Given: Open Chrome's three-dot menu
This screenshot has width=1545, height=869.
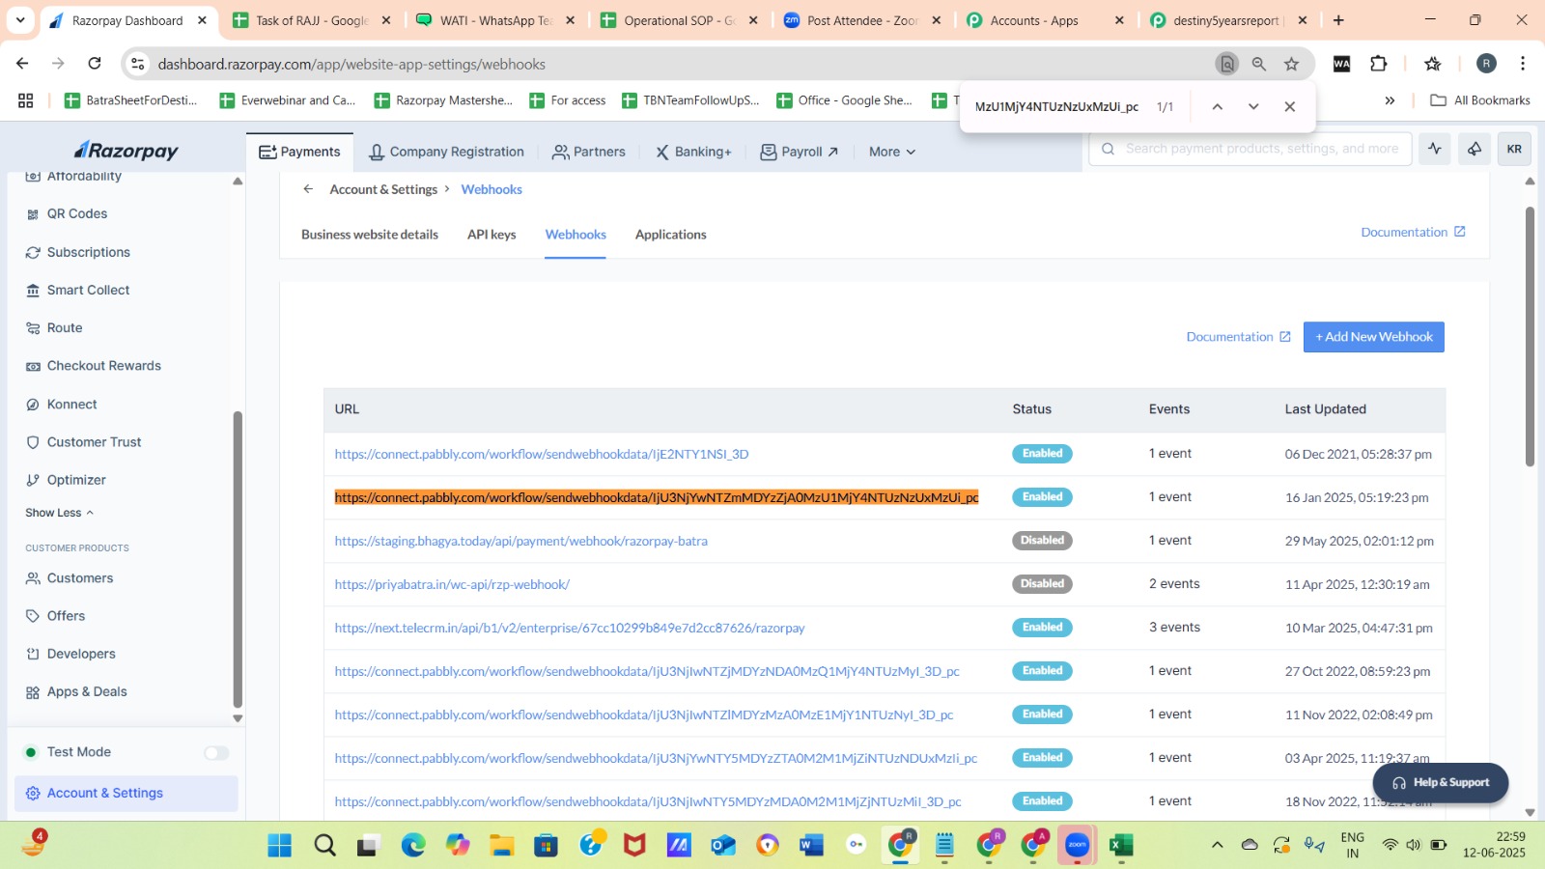Looking at the screenshot, I should click(x=1523, y=64).
